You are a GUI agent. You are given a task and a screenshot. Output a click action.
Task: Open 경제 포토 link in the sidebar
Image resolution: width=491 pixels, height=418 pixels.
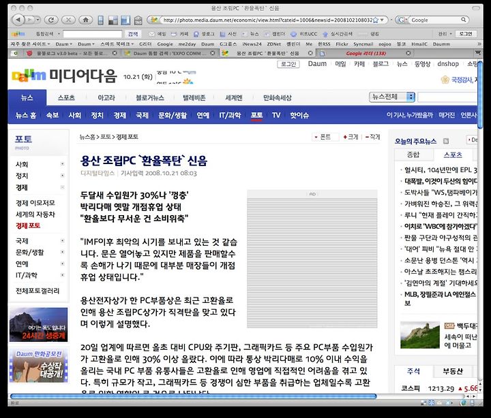28,226
